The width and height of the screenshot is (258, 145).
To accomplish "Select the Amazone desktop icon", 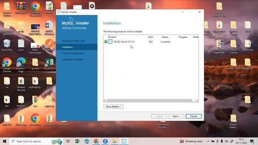I will coord(49,120).
